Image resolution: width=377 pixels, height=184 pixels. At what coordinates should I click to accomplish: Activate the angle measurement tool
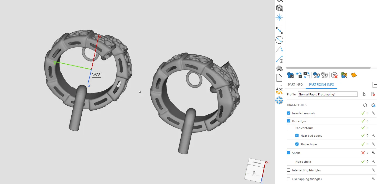click(279, 49)
